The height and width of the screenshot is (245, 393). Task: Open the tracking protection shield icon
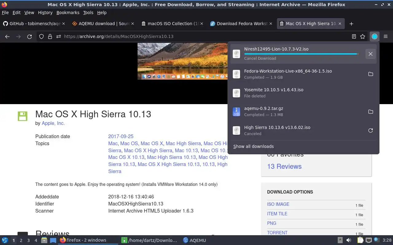[41, 36]
